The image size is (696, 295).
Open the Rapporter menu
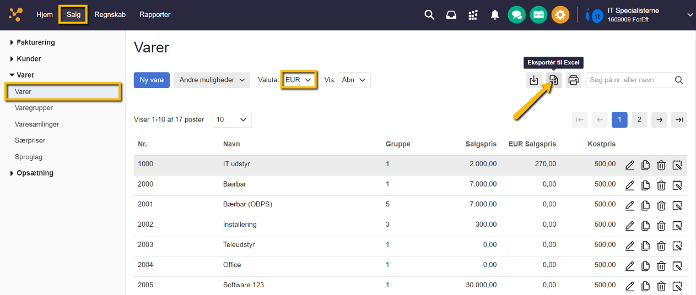155,15
